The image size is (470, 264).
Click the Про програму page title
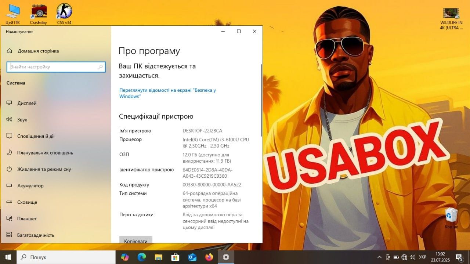149,51
